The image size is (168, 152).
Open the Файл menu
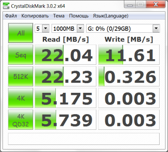[11, 16]
